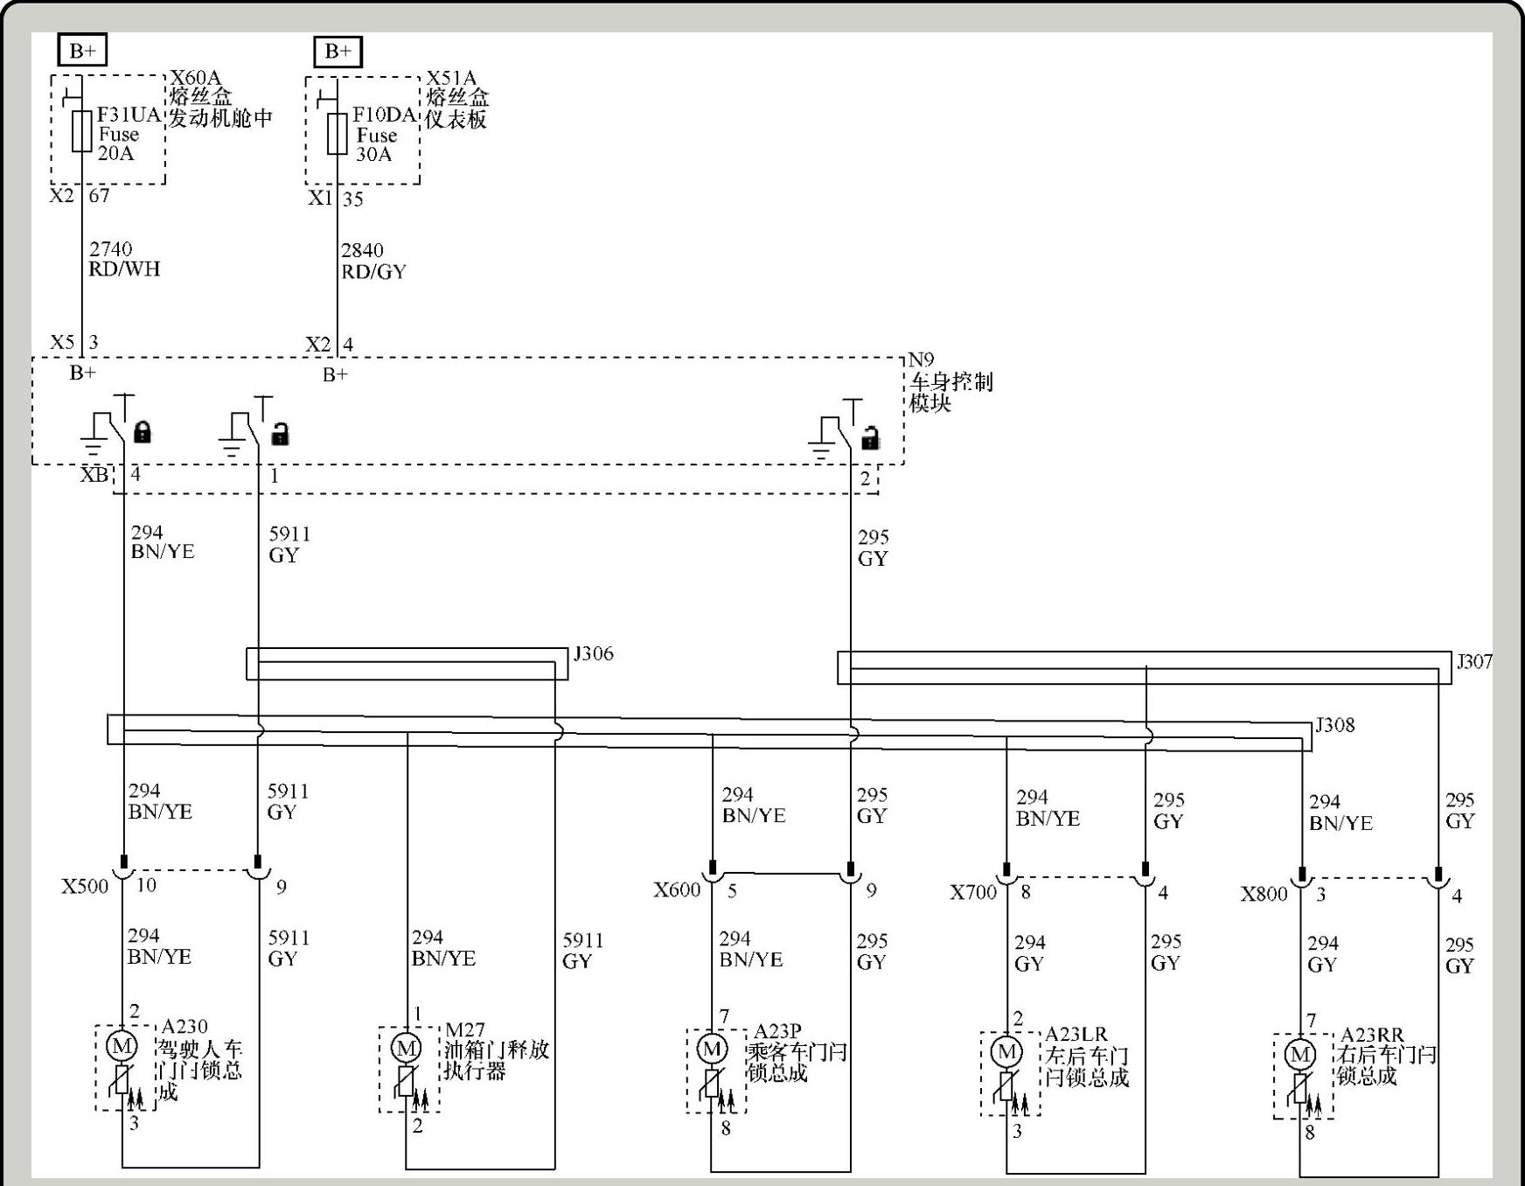Select the thermistor symbol in M27 actuator
Image resolution: width=1525 pixels, height=1186 pixels.
[x=405, y=1082]
